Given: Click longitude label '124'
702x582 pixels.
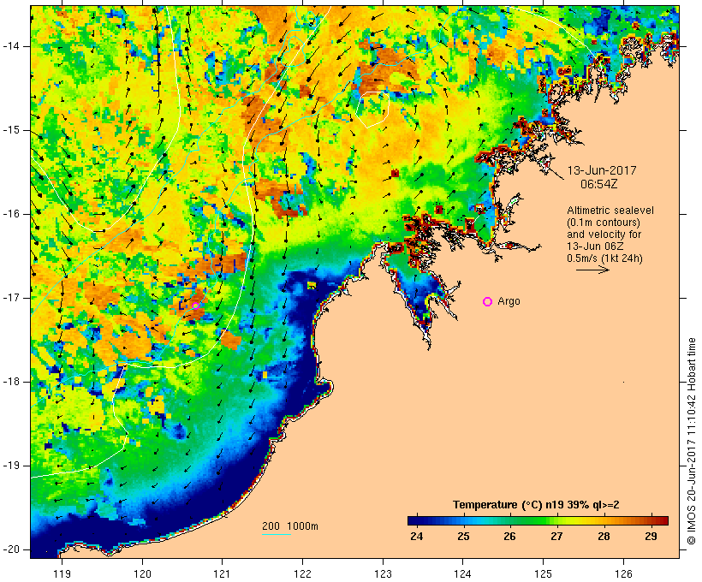Looking at the screenshot, I should (462, 573).
